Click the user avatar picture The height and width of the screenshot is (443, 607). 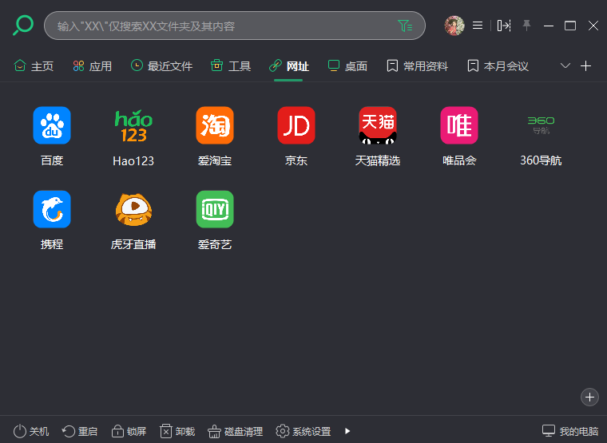point(454,26)
